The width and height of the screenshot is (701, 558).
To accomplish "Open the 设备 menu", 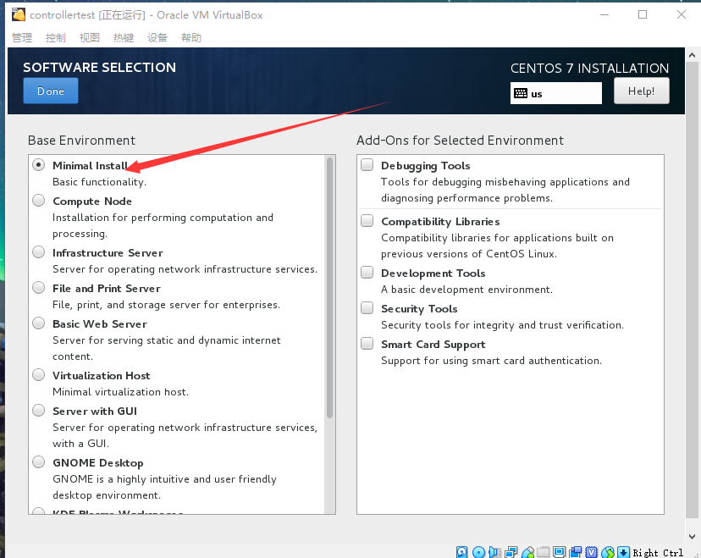I will point(157,37).
